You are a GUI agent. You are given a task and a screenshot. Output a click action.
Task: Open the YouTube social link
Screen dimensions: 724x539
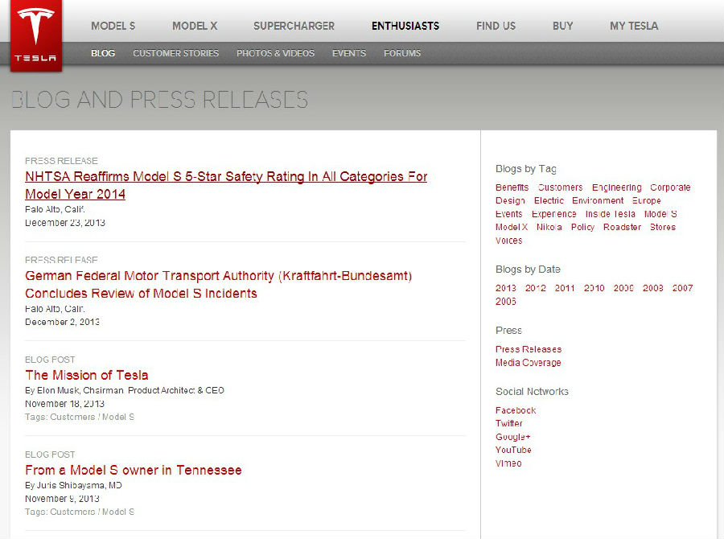[x=513, y=450]
